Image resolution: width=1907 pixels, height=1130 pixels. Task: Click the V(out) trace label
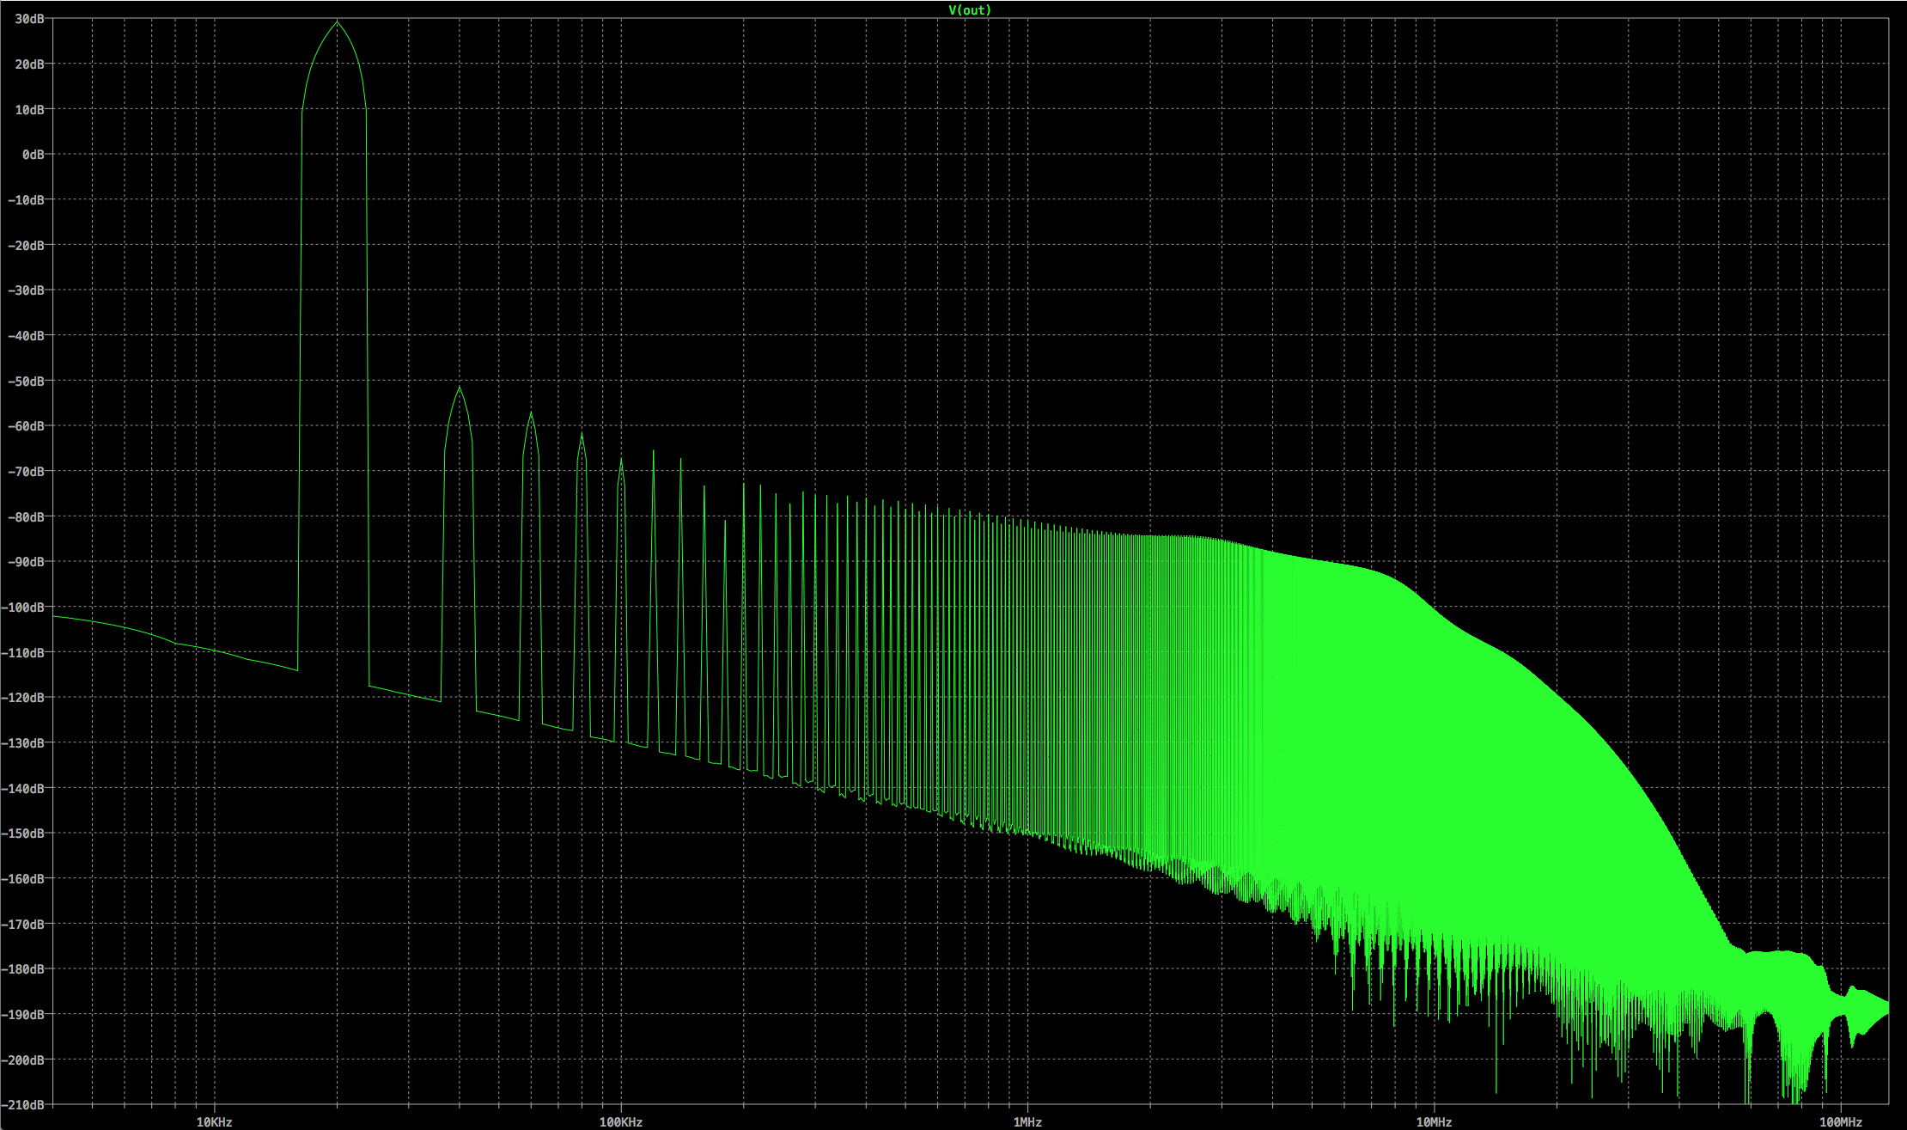pos(970,10)
